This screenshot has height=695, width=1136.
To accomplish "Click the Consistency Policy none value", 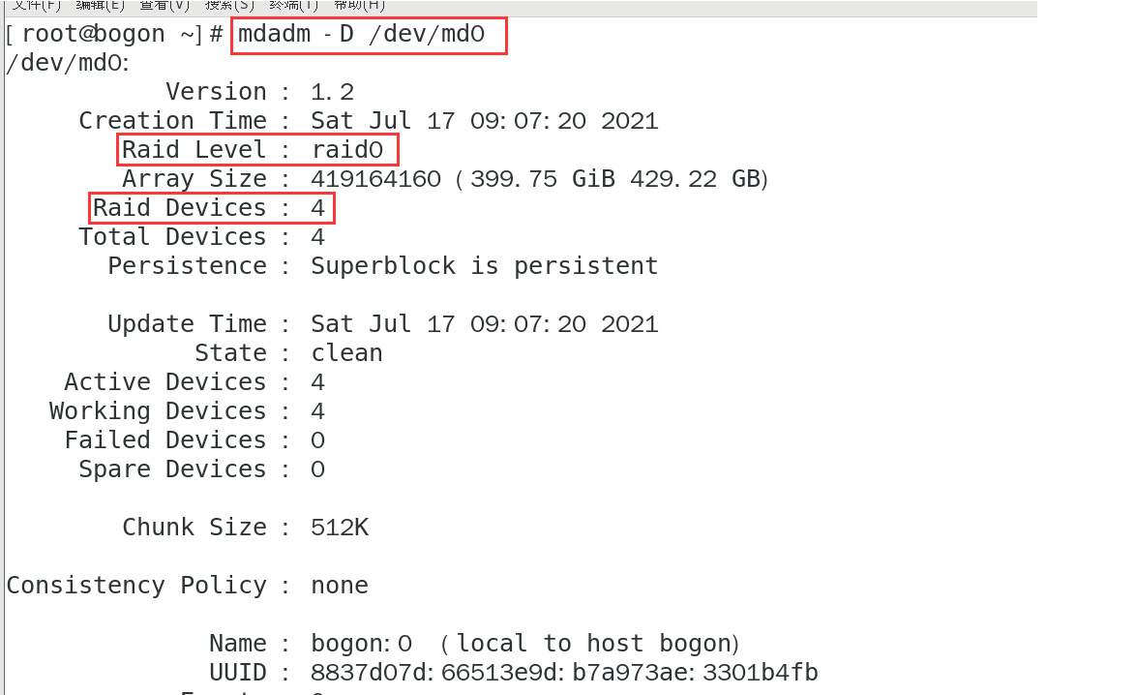I will (339, 585).
